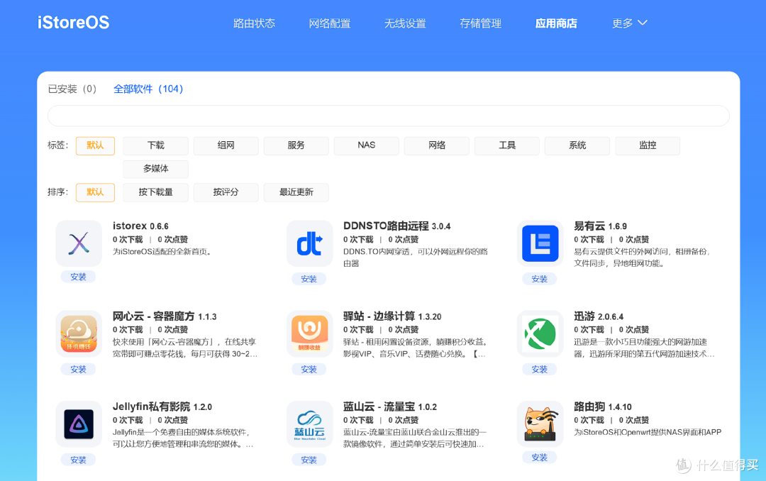The height and width of the screenshot is (481, 766).
Task: Expand the 更多 dropdown menu
Action: [x=630, y=23]
